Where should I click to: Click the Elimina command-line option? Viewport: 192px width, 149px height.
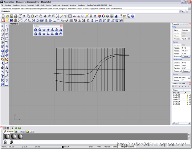coord(102,9)
